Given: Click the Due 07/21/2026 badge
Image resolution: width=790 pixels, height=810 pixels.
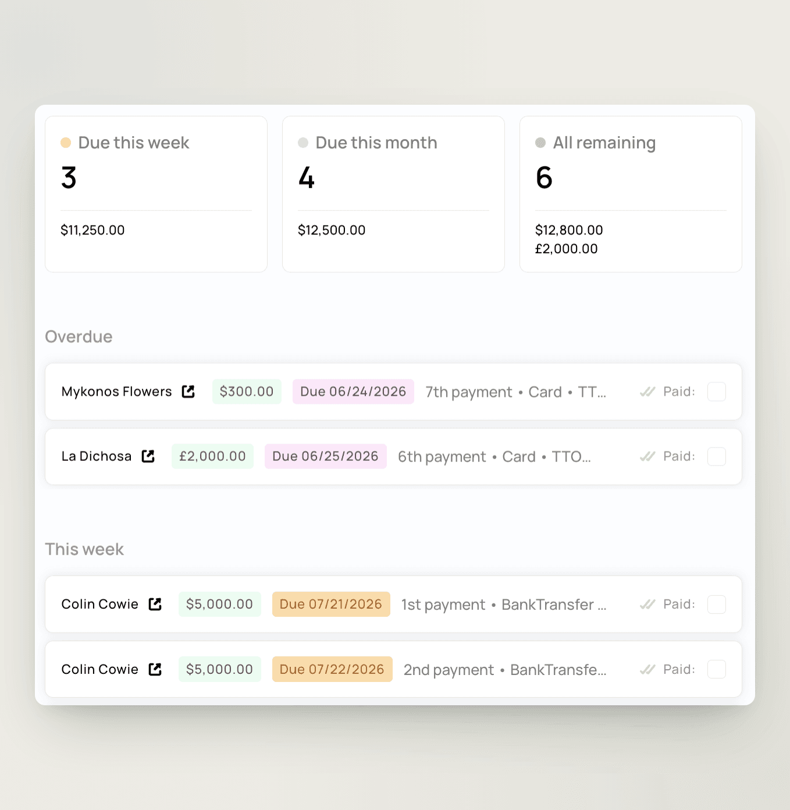Looking at the screenshot, I should 331,604.
